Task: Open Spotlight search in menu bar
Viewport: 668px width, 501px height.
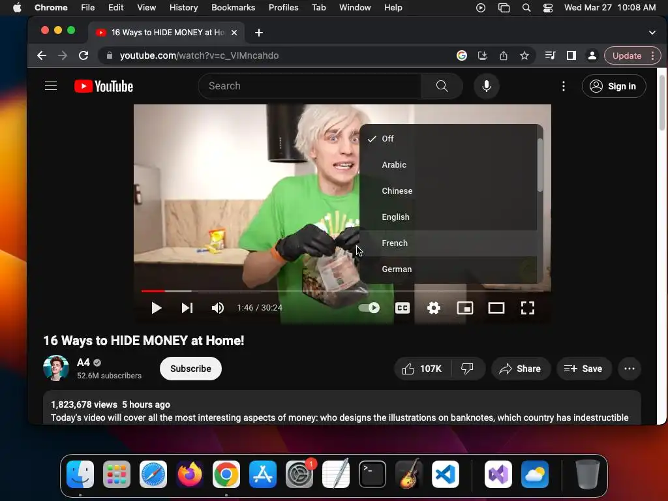Action: 526,7
